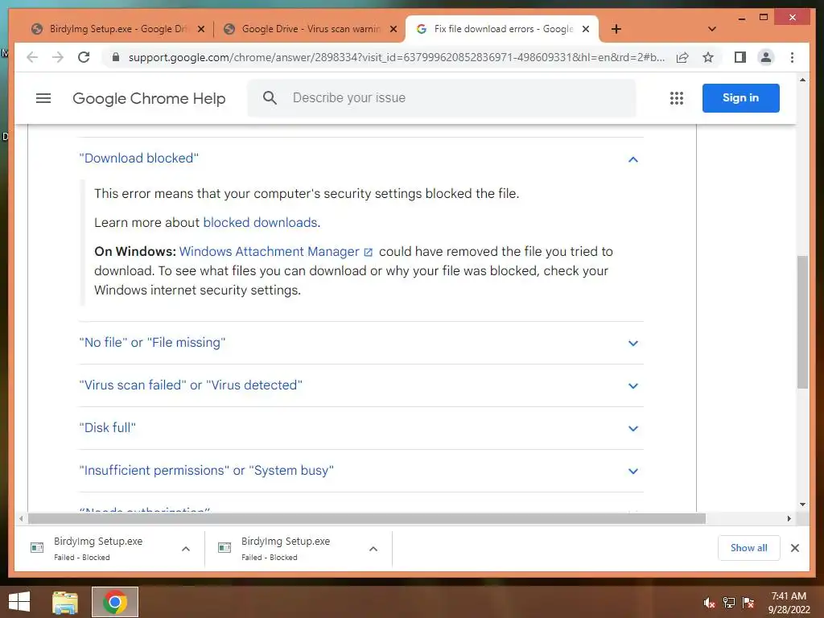This screenshot has height=618, width=824.
Task: Open the Chrome three-dot menu
Action: pos(792,57)
